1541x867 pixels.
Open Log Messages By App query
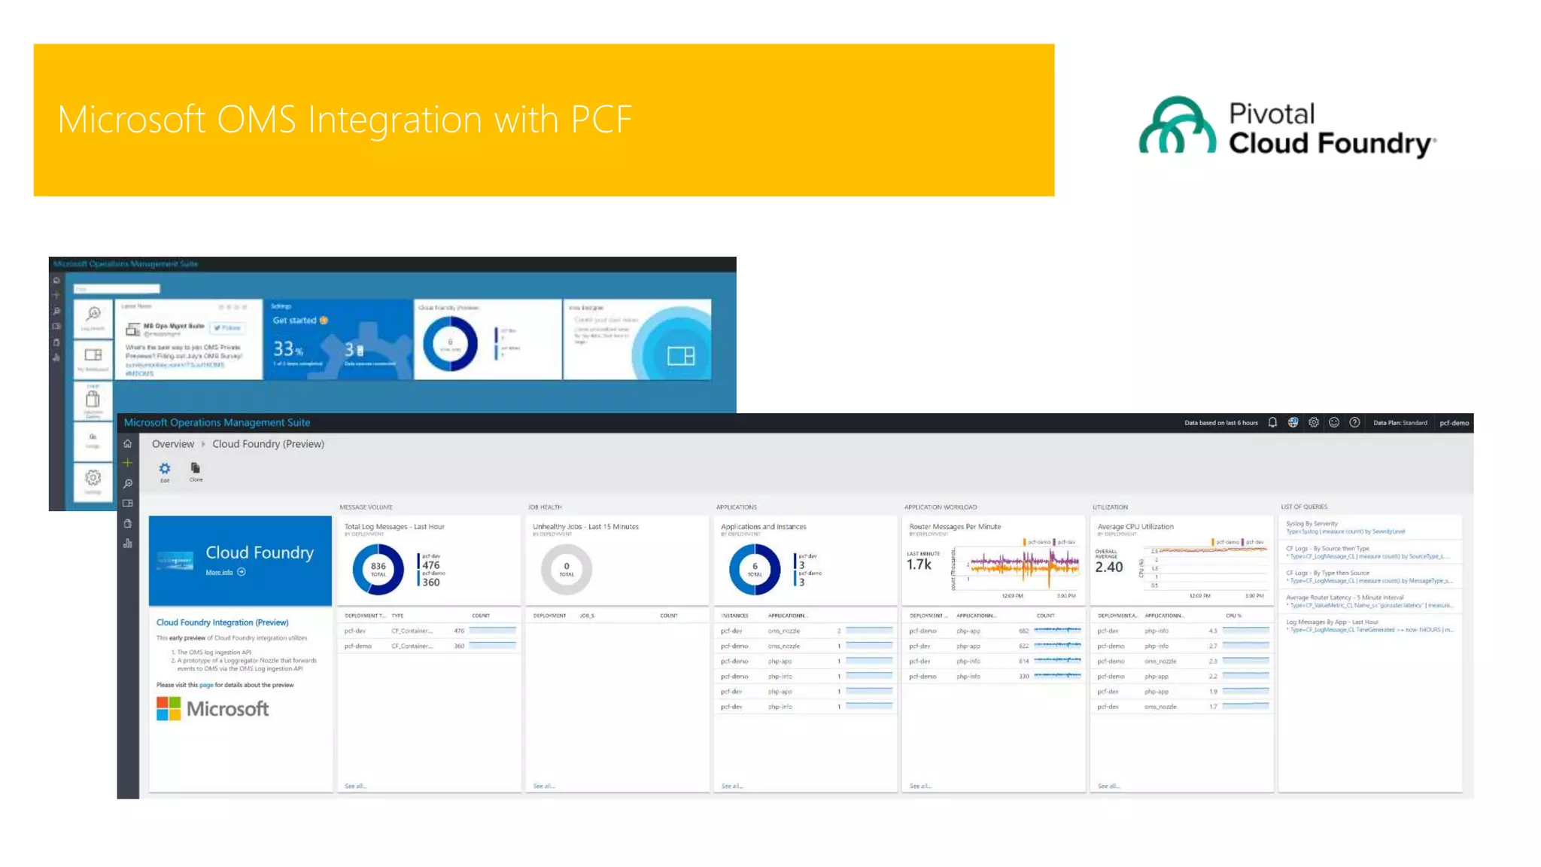coord(1332,622)
